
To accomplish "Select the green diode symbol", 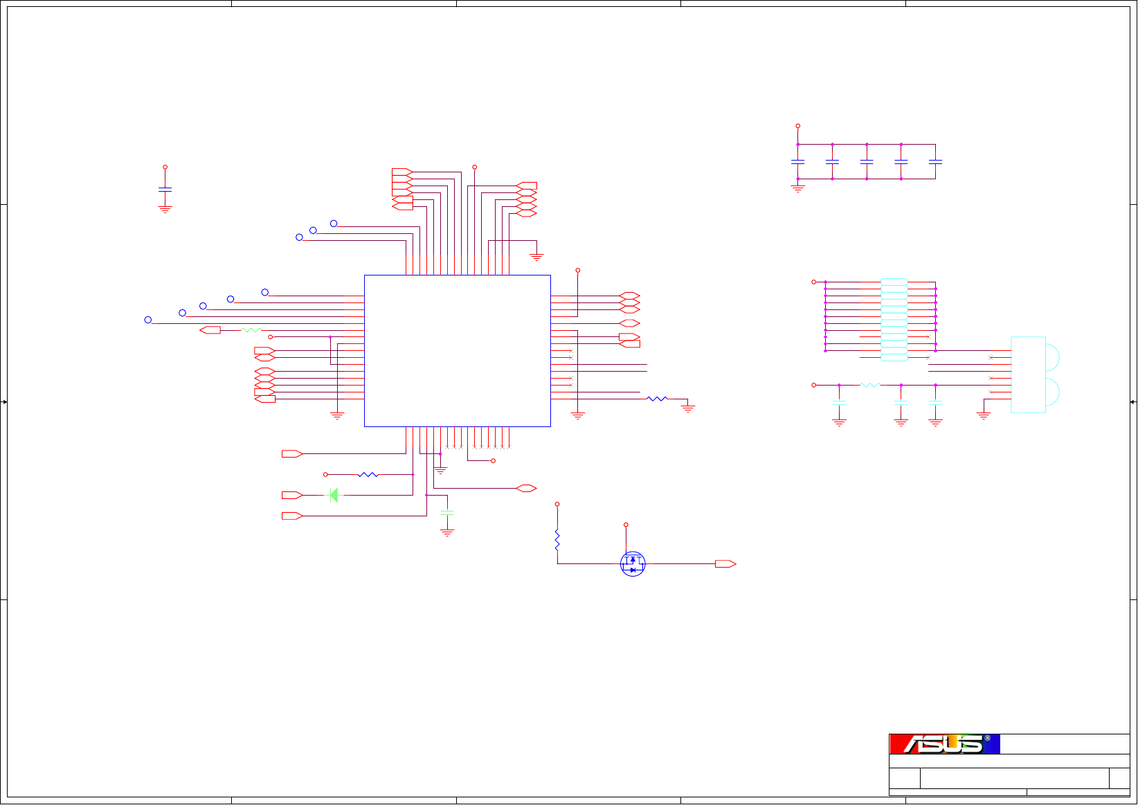I will tap(334, 495).
